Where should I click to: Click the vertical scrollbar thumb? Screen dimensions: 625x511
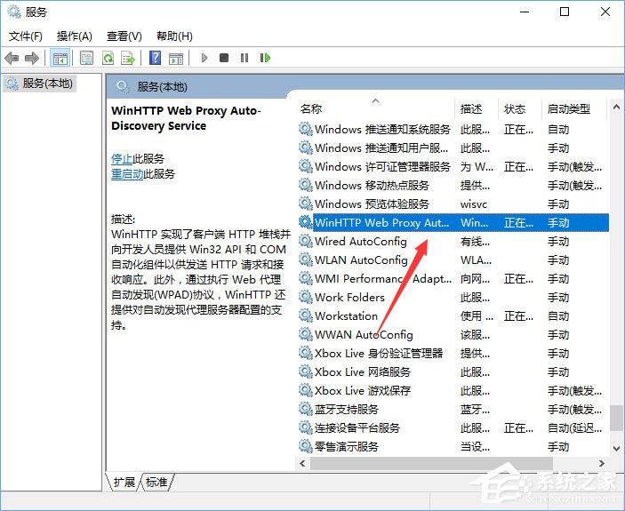[x=616, y=419]
